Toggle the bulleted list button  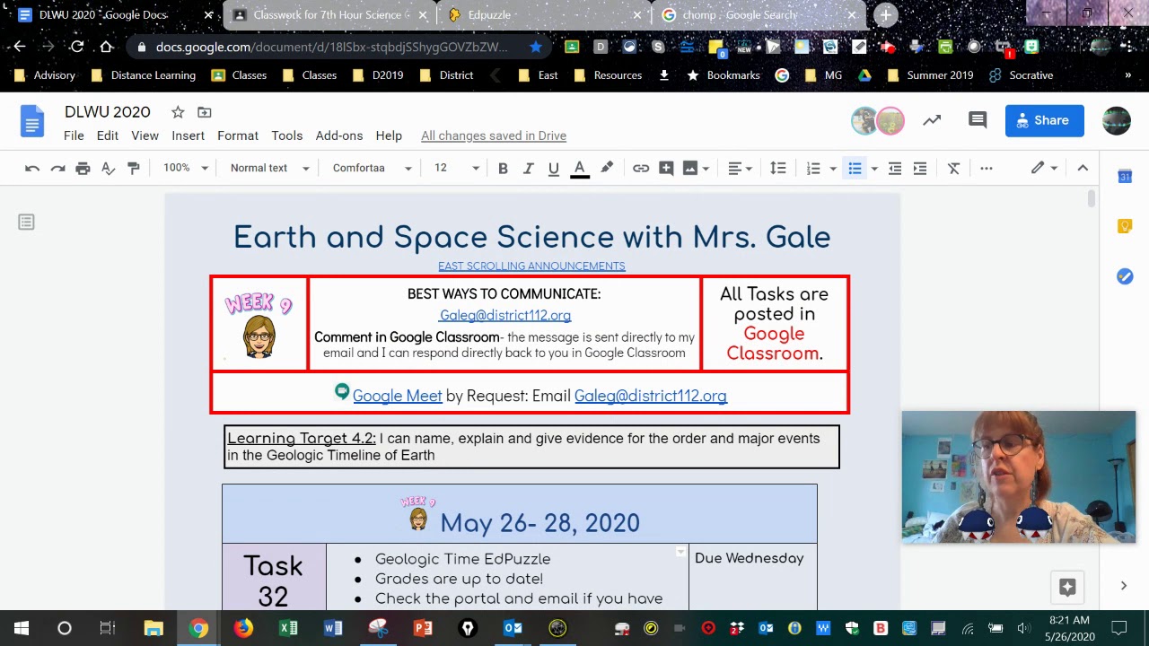[855, 168]
